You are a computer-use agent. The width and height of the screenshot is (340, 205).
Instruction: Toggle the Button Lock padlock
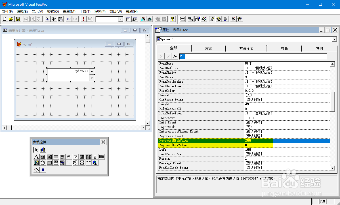(x=43, y=170)
